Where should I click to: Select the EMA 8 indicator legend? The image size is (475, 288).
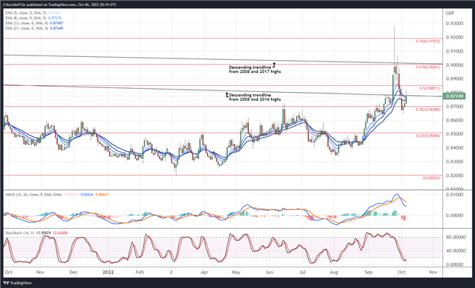pyautogui.click(x=33, y=17)
